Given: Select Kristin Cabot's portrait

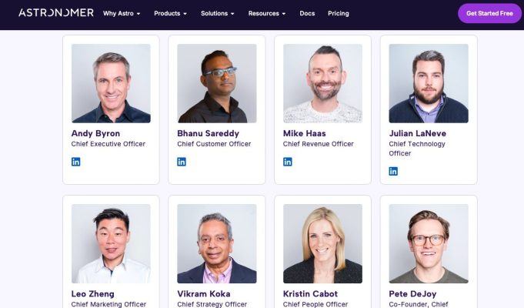Looking at the screenshot, I should coord(322,244).
